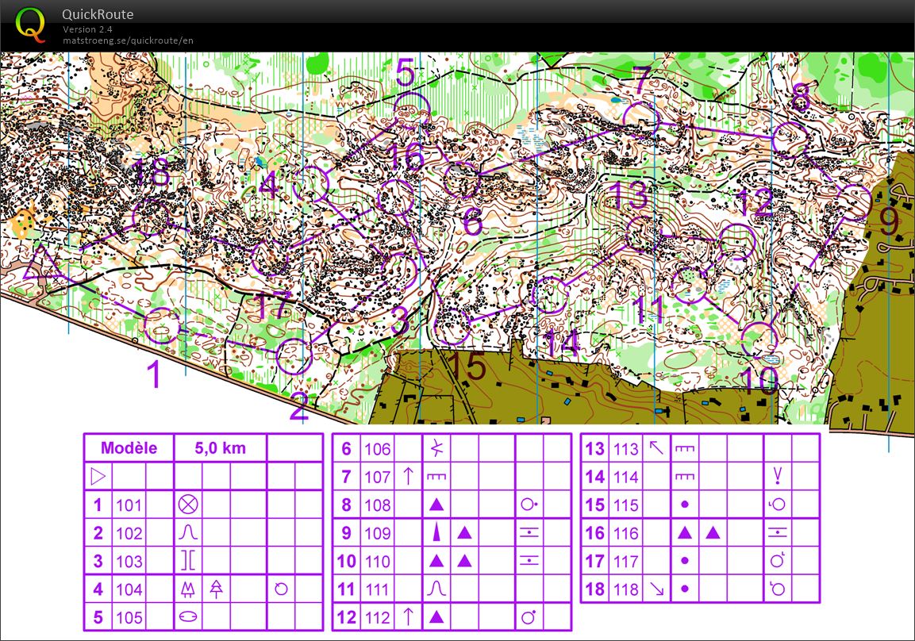The width and height of the screenshot is (915, 641).
Task: Click the circled X symbol for control 1
Action: click(188, 505)
